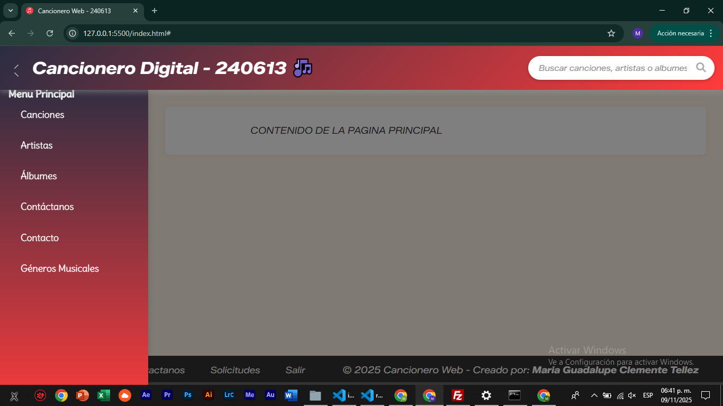723x406 pixels.
Task: Open FileZilla from the taskbar
Action: [458, 395]
